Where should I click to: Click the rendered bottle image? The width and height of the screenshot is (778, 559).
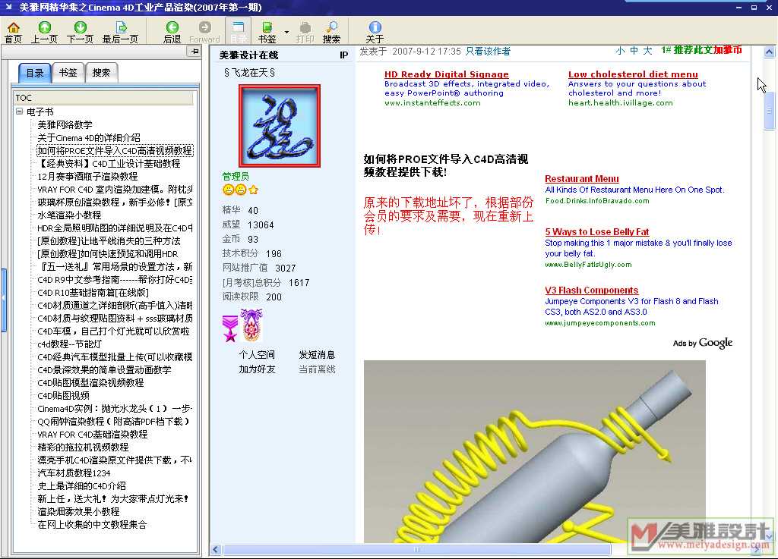pyautogui.click(x=534, y=451)
